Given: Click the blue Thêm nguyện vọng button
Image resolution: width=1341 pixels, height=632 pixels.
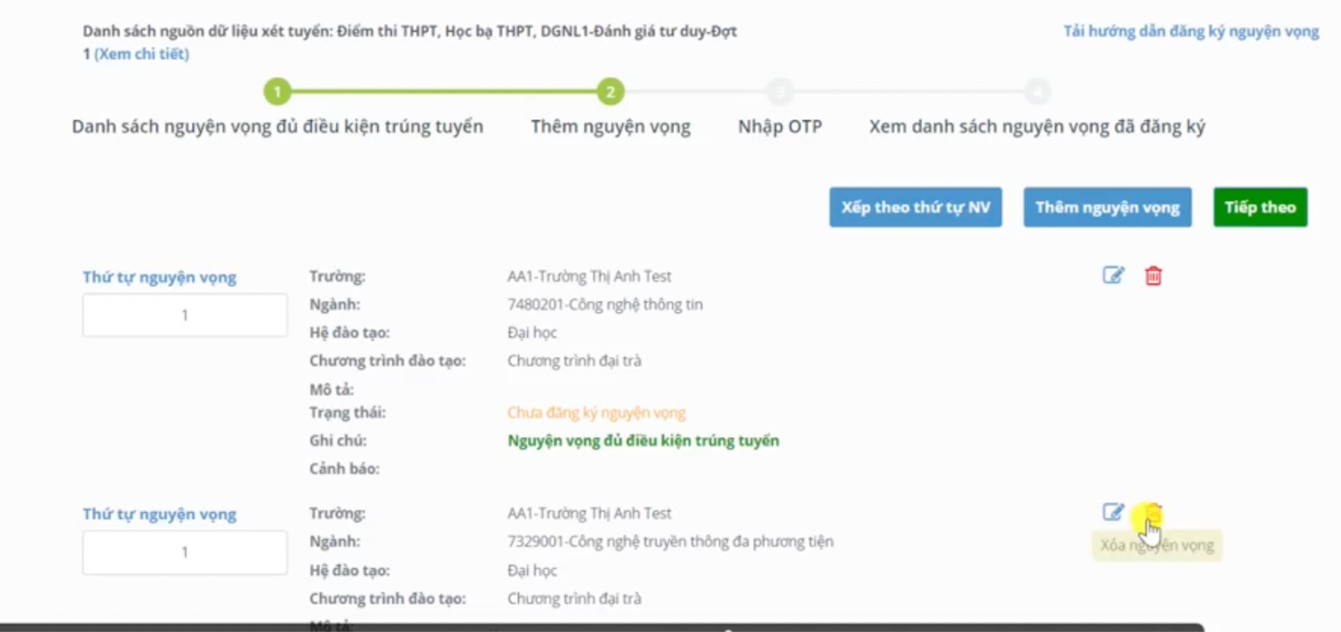Looking at the screenshot, I should (x=1106, y=207).
